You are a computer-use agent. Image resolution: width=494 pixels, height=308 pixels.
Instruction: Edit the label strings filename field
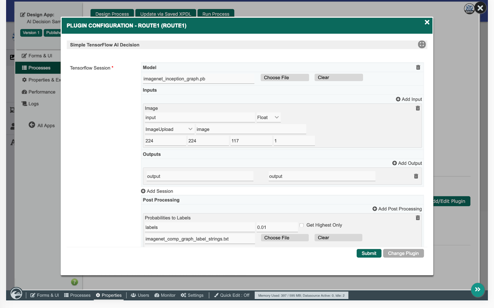pyautogui.click(x=200, y=239)
